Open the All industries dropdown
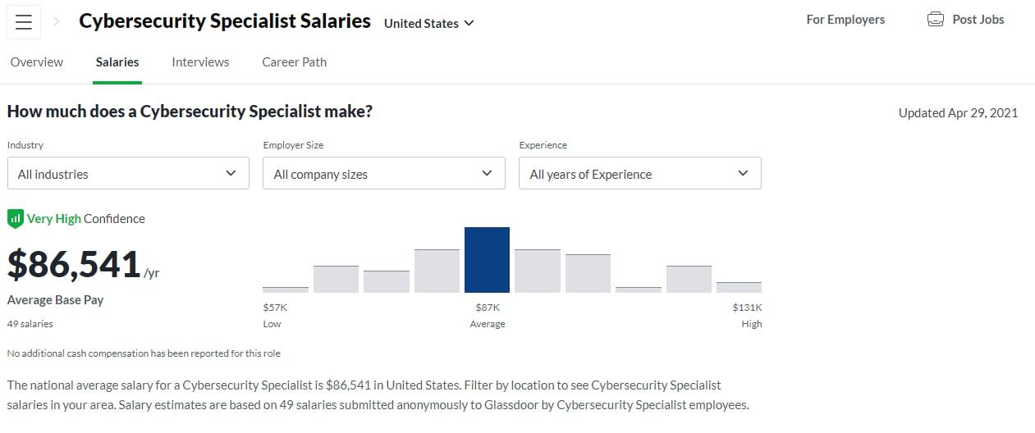The width and height of the screenshot is (1035, 433). point(128,174)
